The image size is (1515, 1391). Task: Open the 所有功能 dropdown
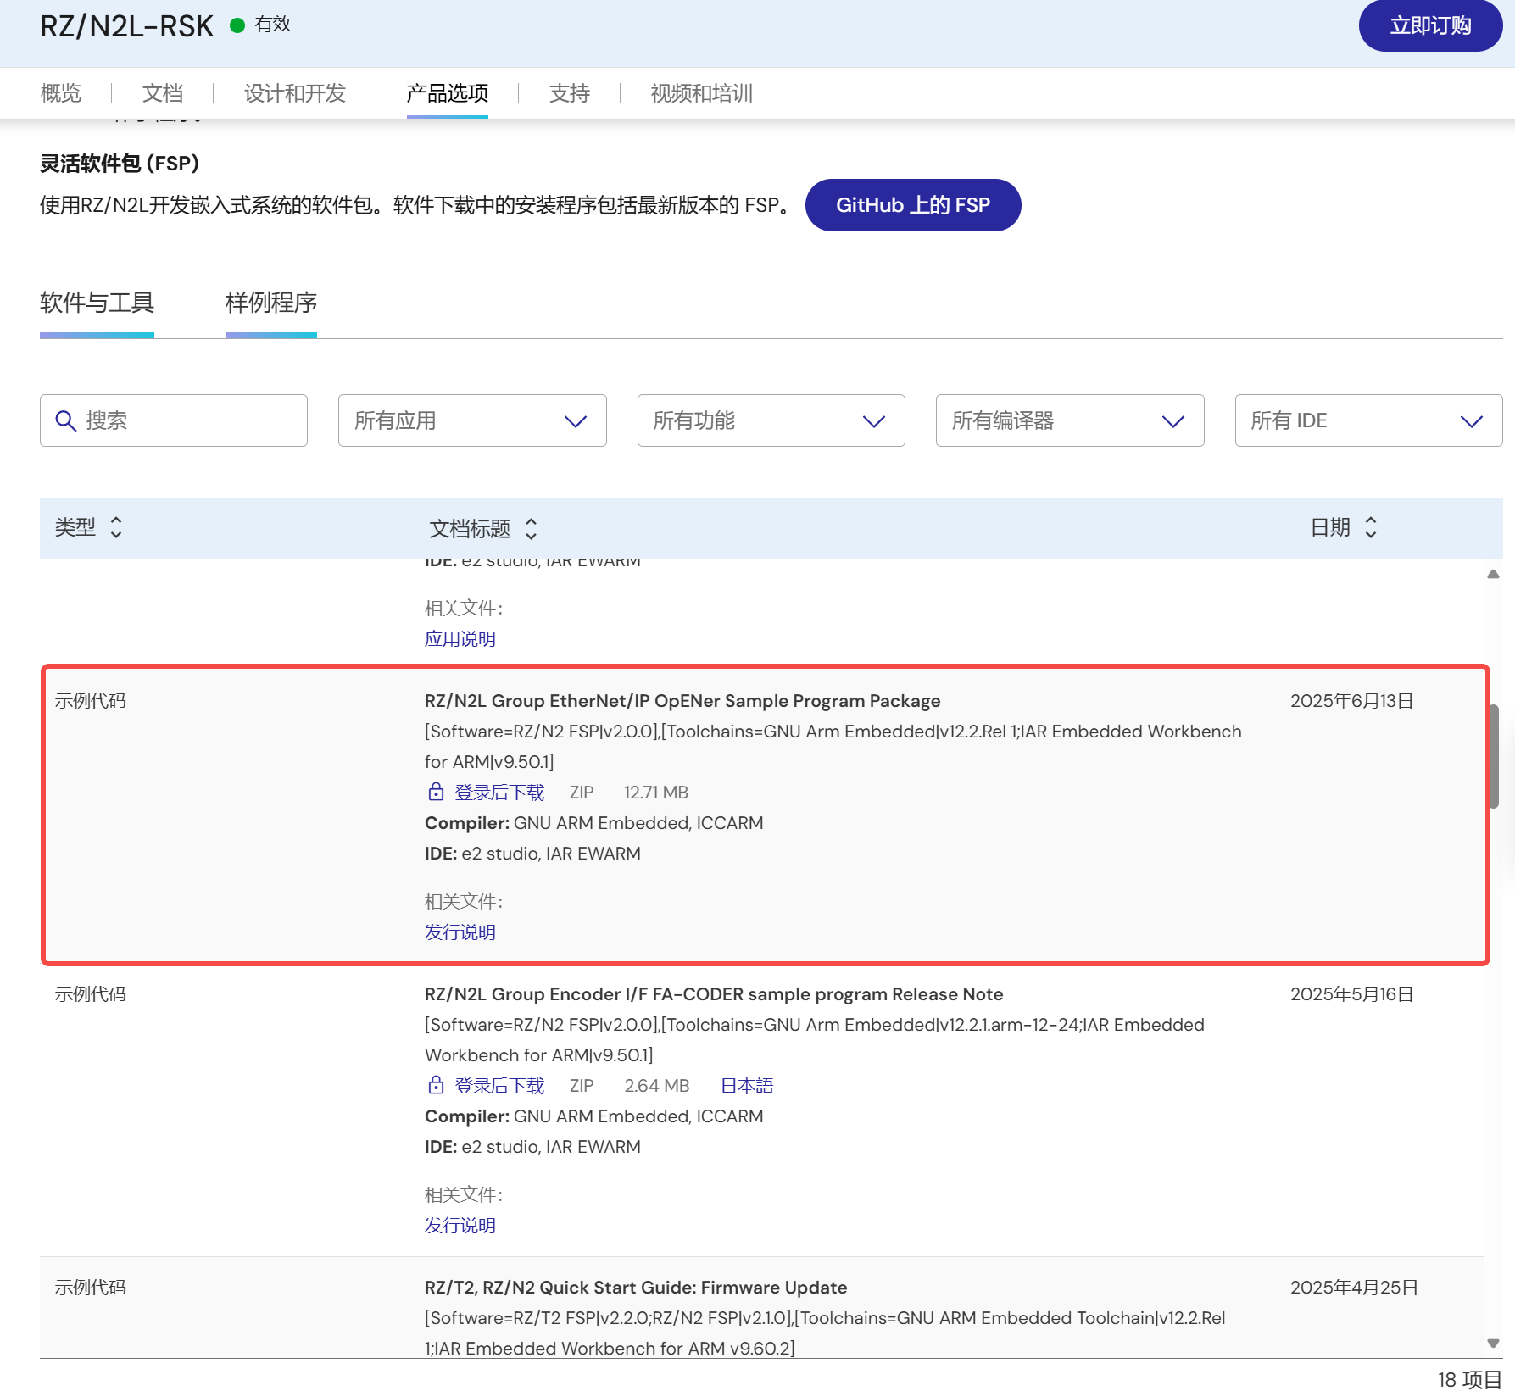point(771,420)
